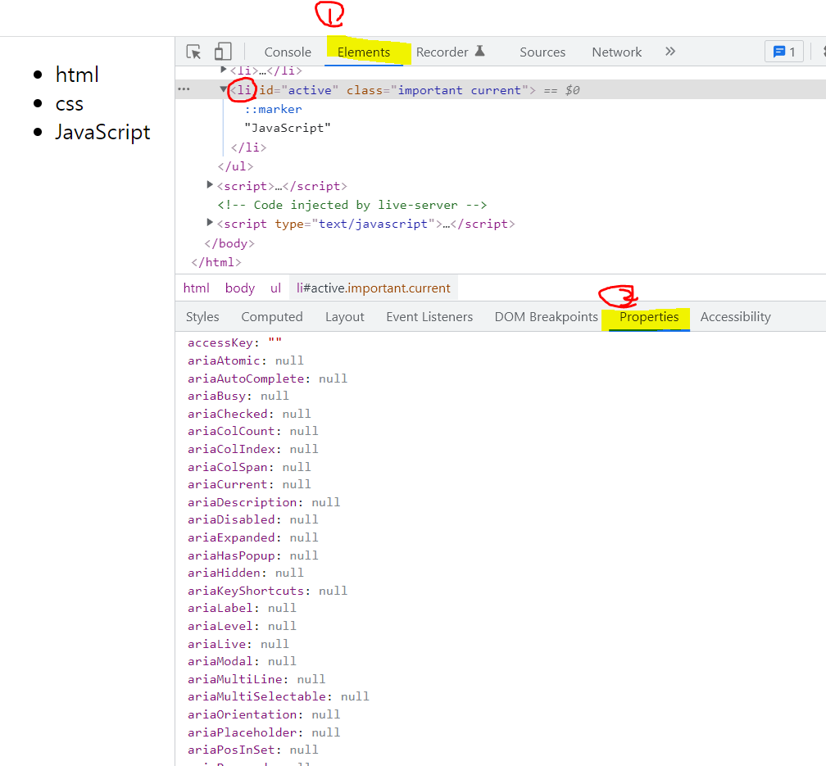This screenshot has height=766, width=826.
Task: Select the live-server comment node
Action: pyautogui.click(x=352, y=205)
